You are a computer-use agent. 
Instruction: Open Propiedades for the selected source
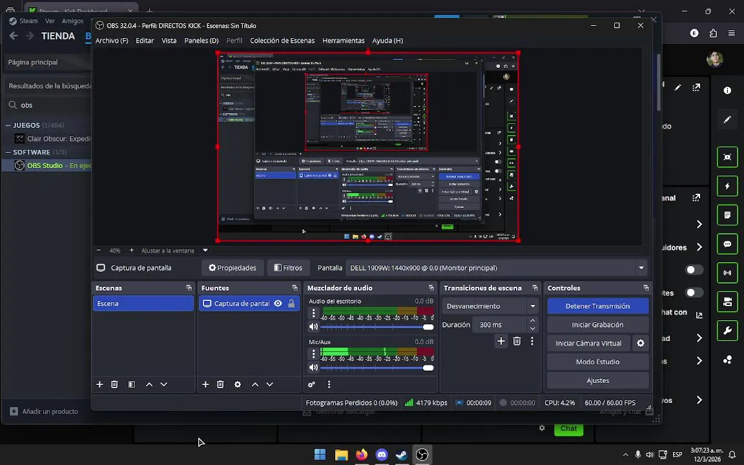pos(232,268)
